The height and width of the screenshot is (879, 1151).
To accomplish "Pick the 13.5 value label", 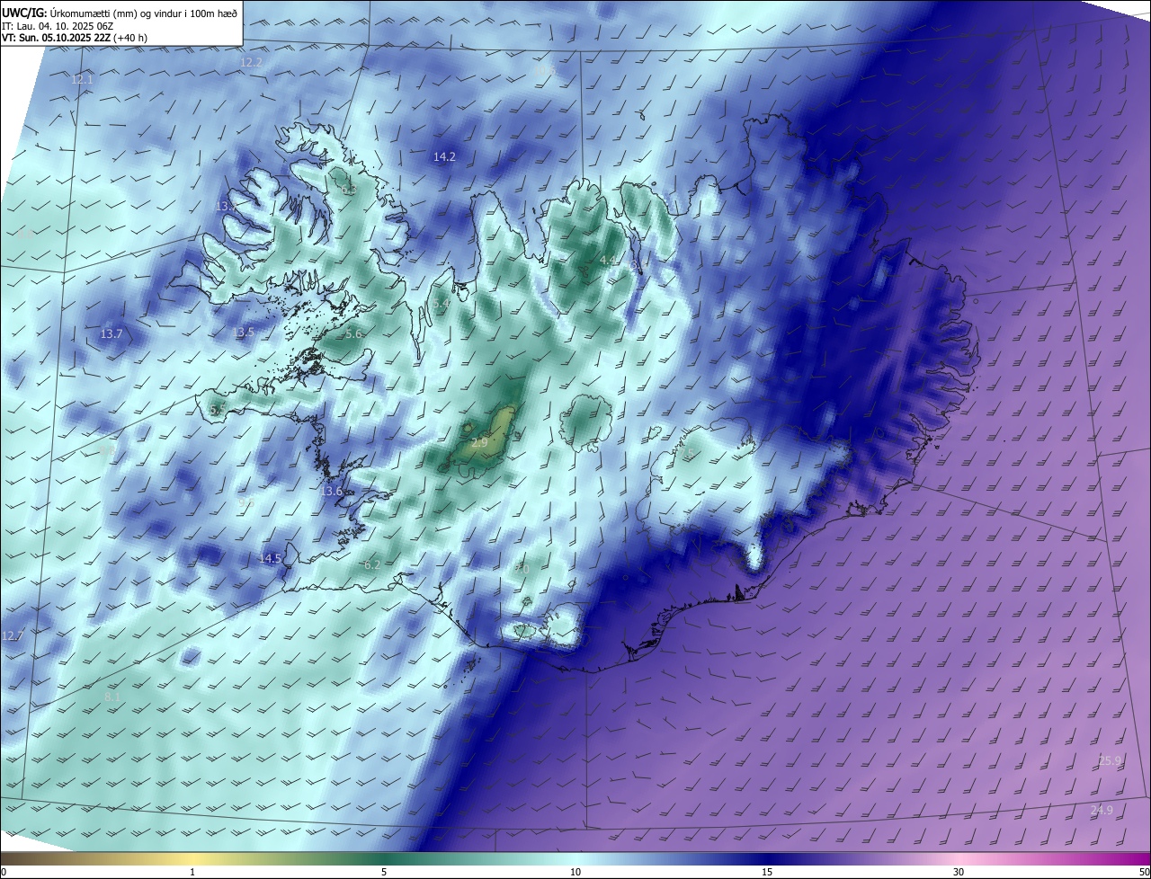I will [244, 332].
